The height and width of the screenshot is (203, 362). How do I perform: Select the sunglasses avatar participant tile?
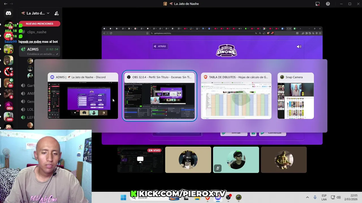coord(236,160)
